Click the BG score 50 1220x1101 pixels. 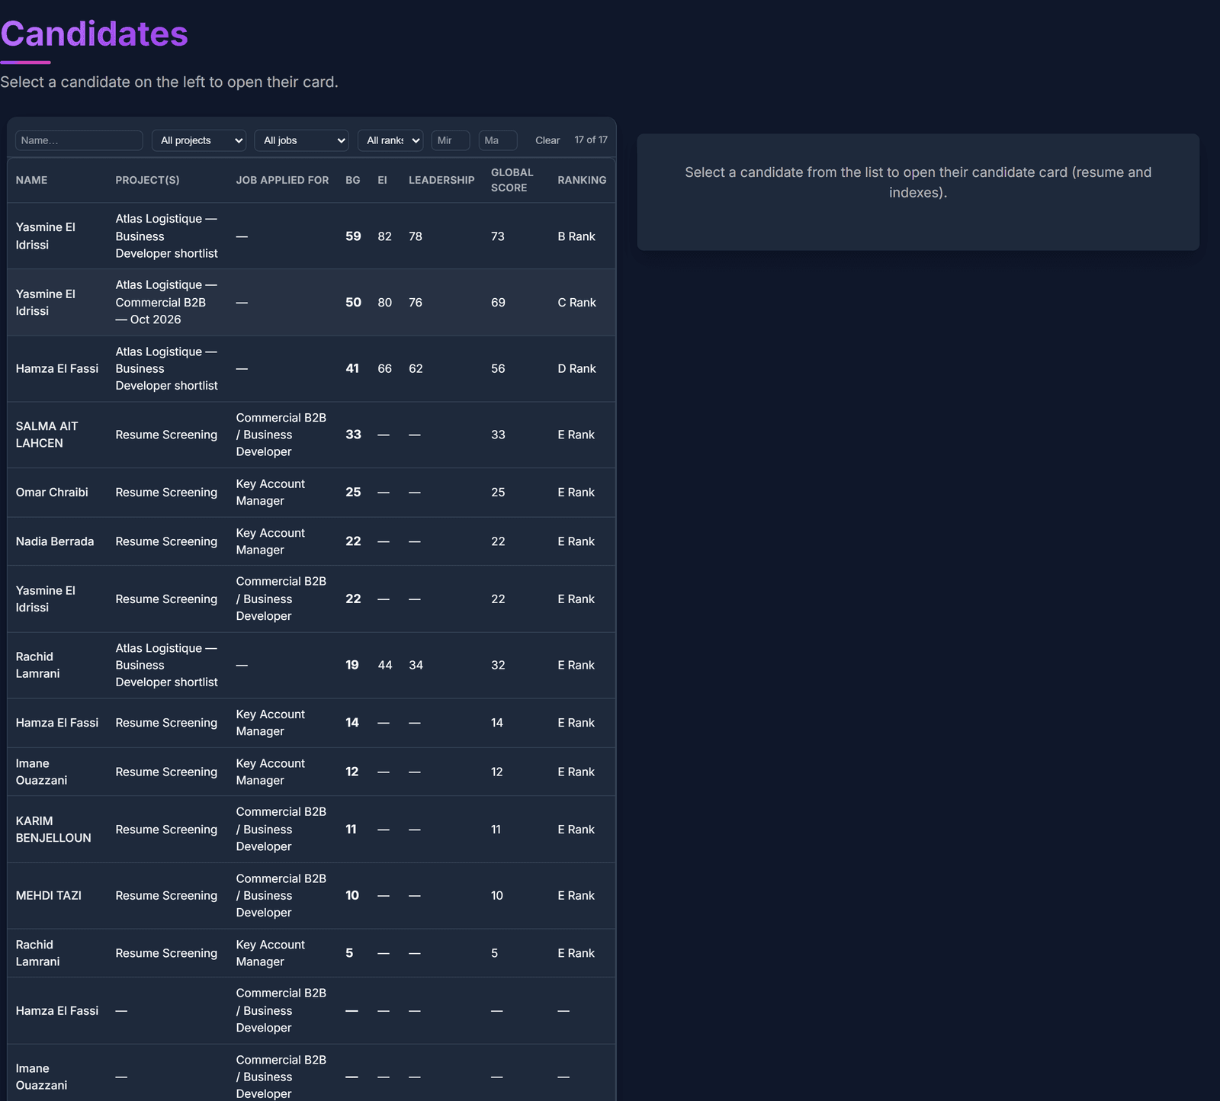tap(353, 303)
